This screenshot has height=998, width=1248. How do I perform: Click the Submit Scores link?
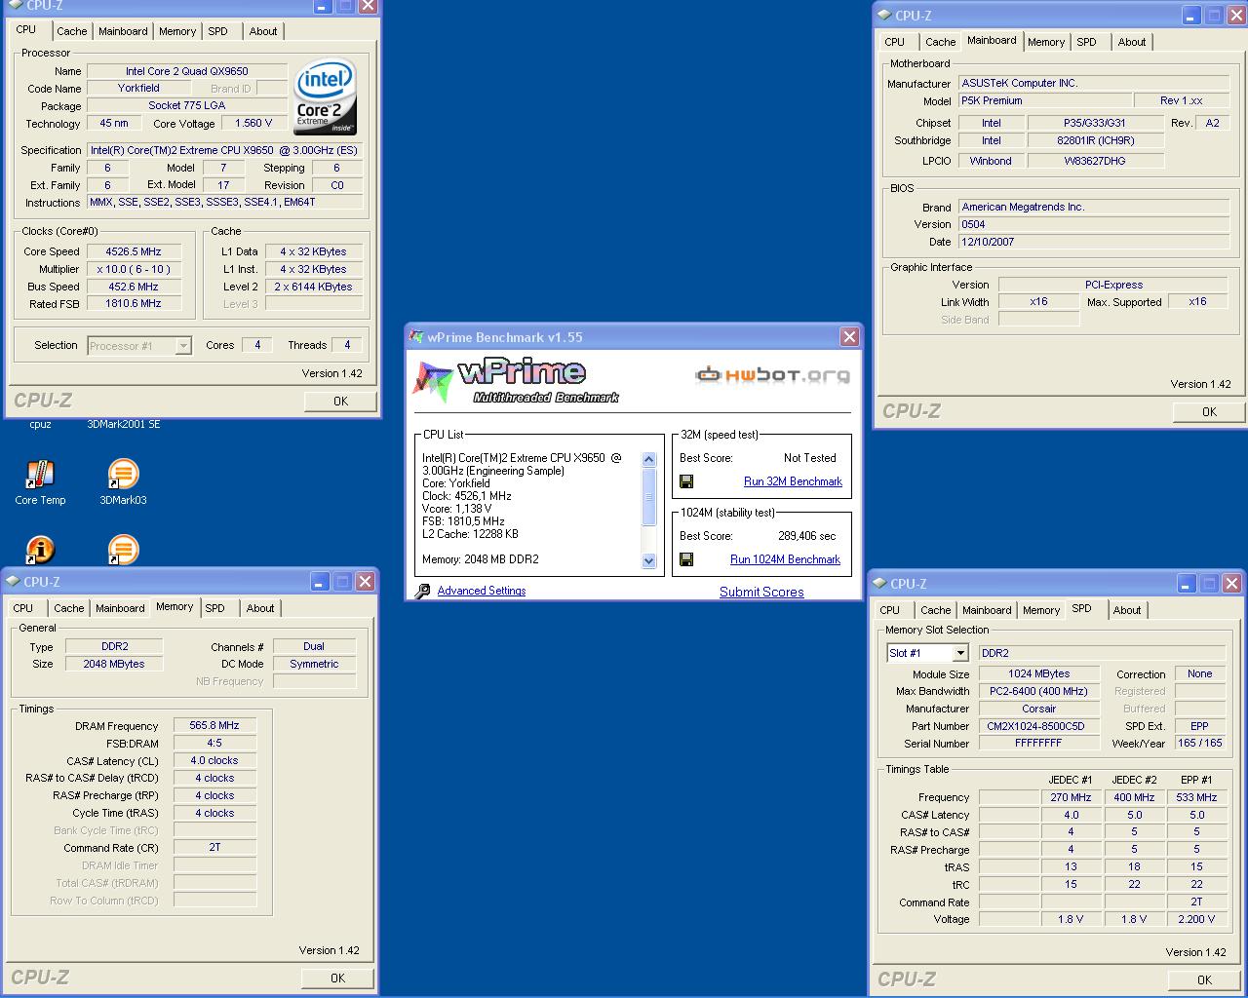tap(761, 592)
